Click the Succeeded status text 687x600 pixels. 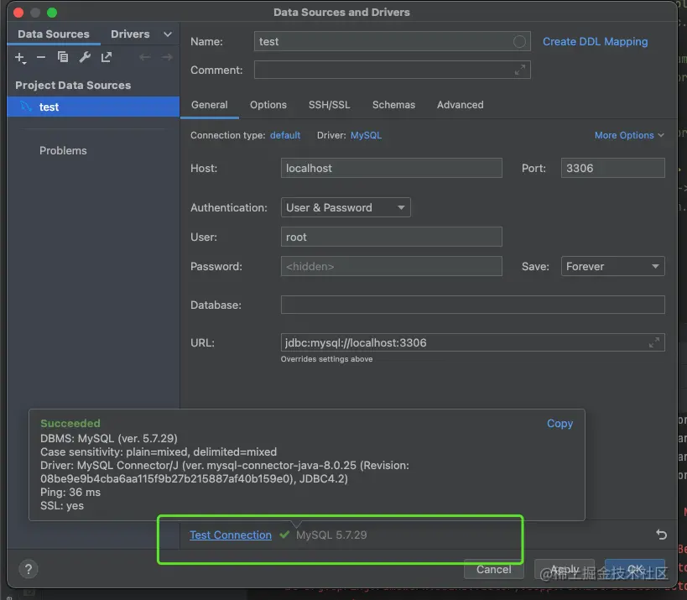pos(70,423)
